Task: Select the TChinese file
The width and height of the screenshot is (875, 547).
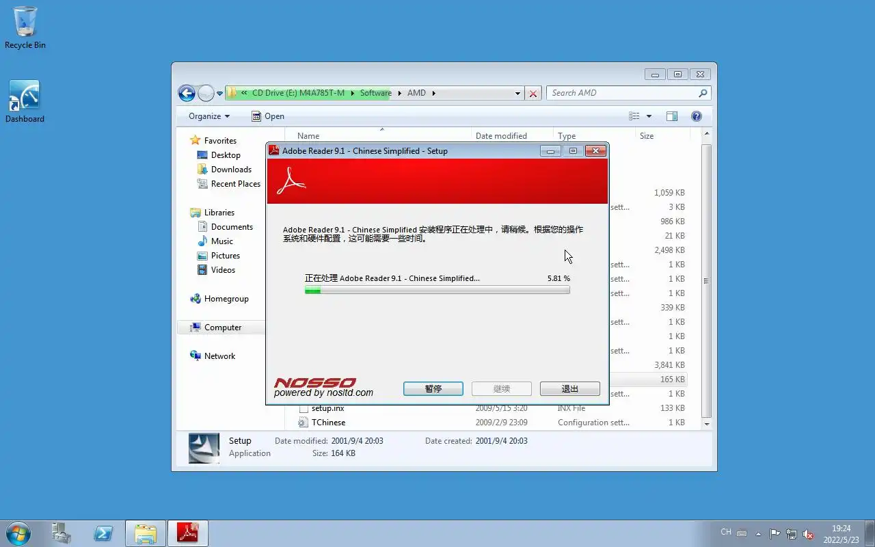Action: coord(321,423)
